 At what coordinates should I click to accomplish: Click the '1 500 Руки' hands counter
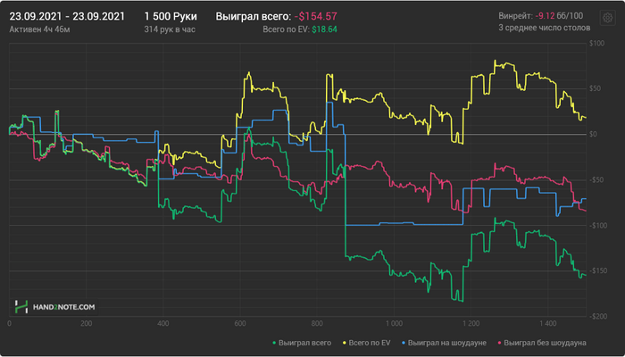171,16
